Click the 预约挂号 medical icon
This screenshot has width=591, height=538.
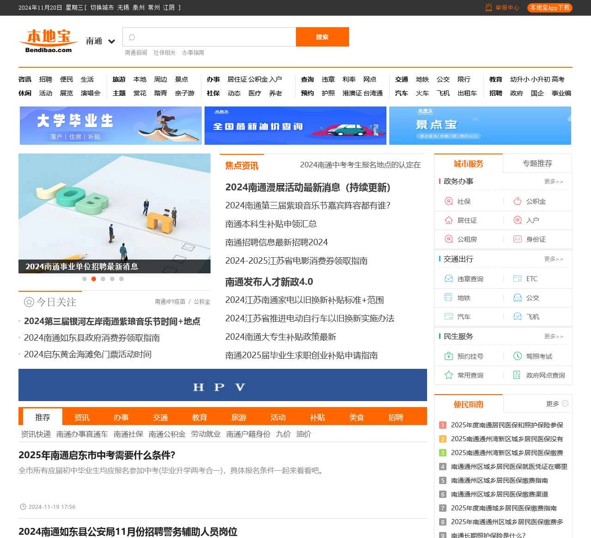448,356
